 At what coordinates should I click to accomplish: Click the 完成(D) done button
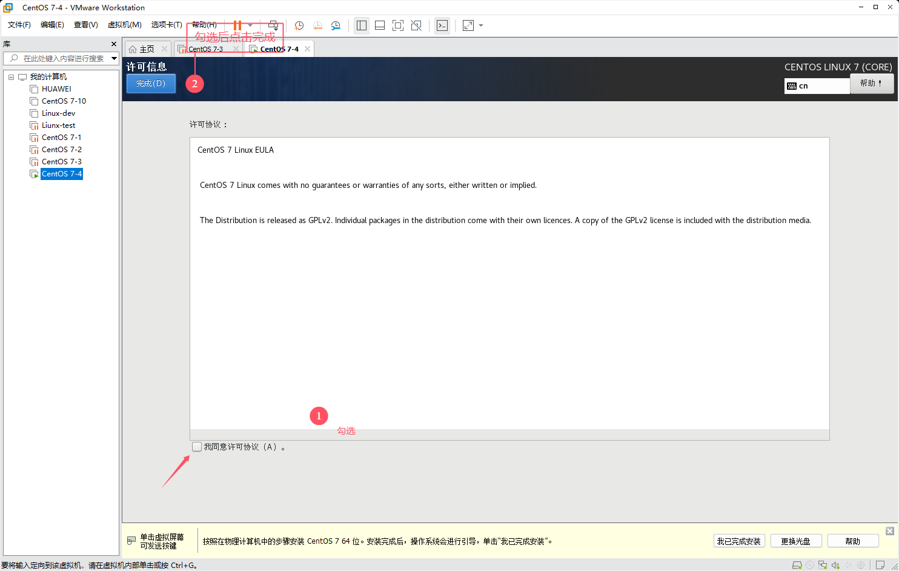[151, 84]
